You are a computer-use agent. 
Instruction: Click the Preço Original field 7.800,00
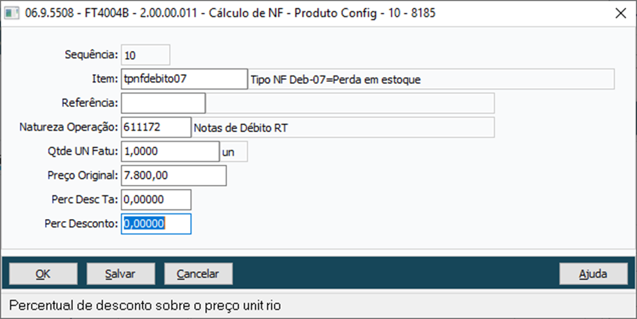[x=173, y=175]
